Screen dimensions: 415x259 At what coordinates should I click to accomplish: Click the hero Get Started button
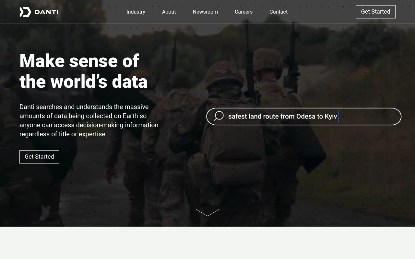39,157
